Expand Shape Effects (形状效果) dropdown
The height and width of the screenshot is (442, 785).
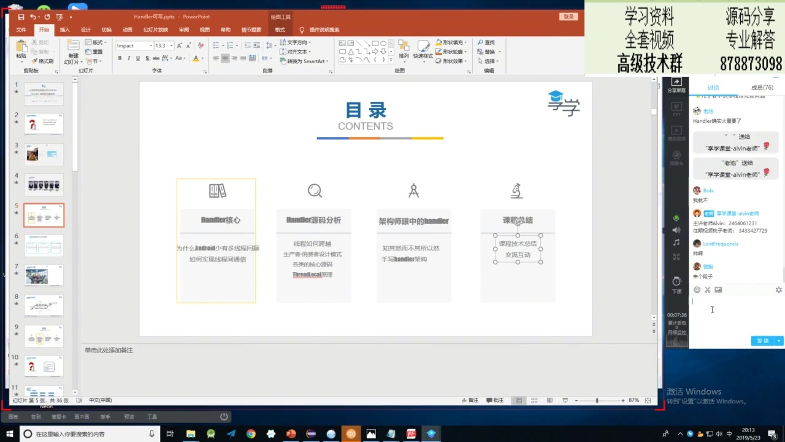pos(452,61)
